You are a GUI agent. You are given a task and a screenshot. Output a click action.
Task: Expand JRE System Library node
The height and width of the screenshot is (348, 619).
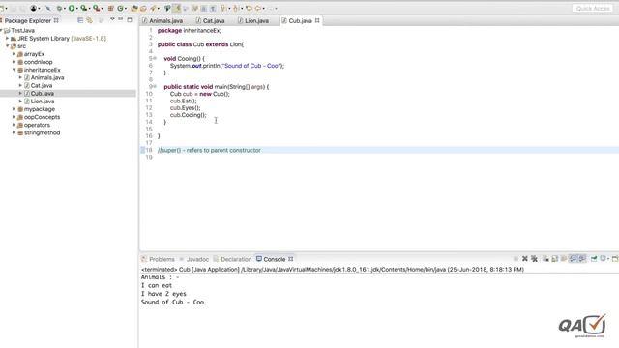[x=7, y=39]
